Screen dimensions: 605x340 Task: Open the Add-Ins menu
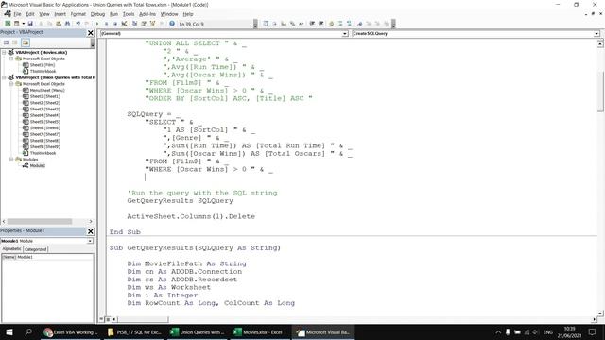147,14
